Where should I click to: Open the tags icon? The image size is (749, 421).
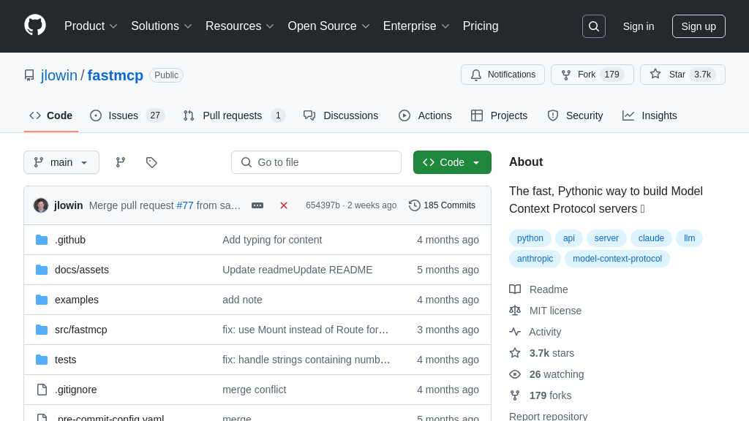pos(151,162)
